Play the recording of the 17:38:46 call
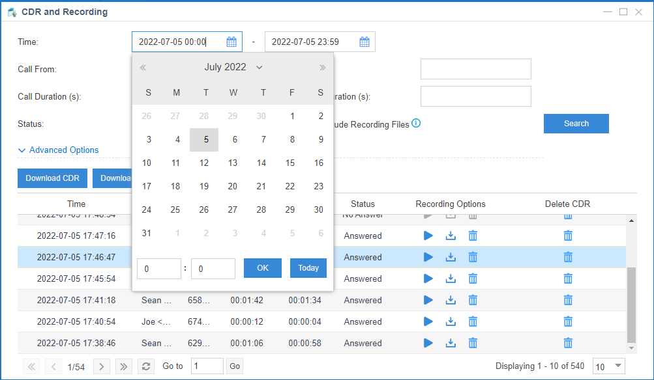The height and width of the screenshot is (380, 654). click(428, 343)
